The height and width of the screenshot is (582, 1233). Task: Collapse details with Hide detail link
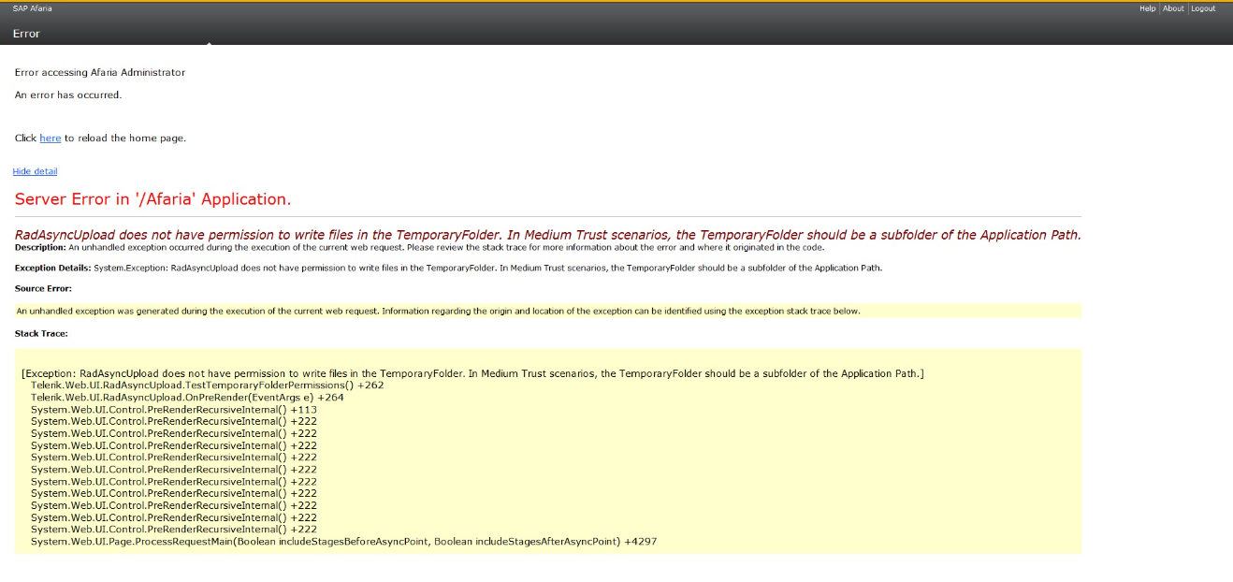click(x=35, y=171)
